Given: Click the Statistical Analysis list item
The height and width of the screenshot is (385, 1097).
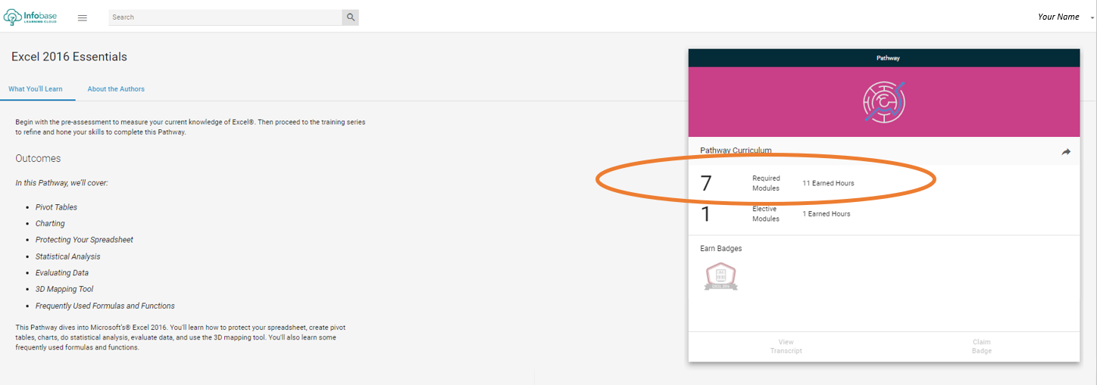Looking at the screenshot, I should pyautogui.click(x=67, y=256).
